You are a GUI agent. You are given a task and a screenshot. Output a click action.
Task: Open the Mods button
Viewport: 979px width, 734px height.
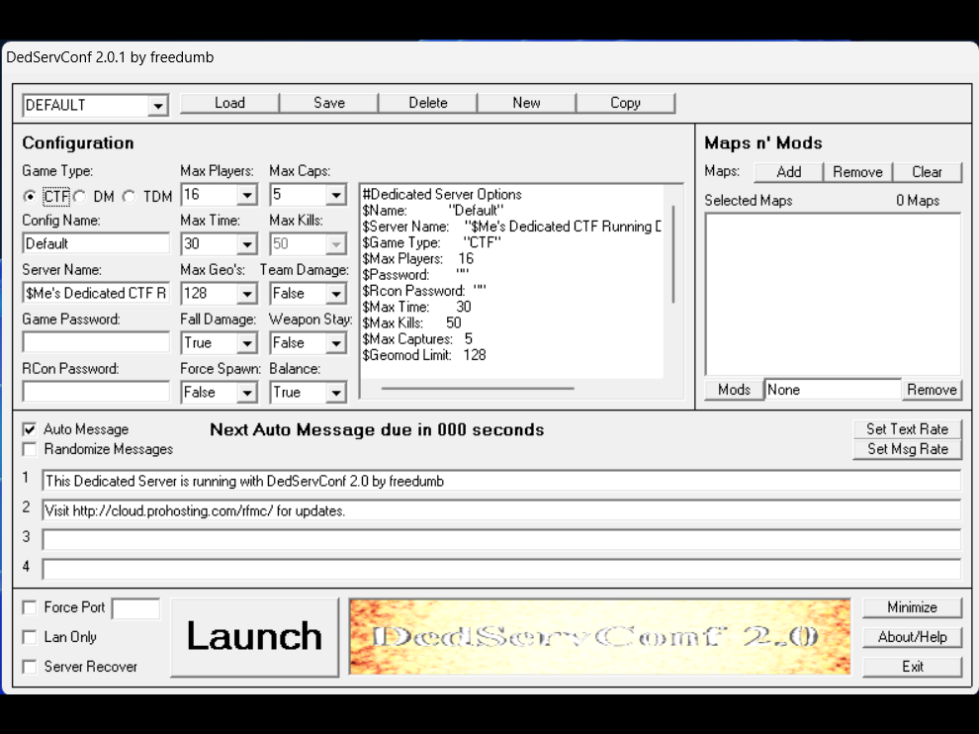[734, 390]
